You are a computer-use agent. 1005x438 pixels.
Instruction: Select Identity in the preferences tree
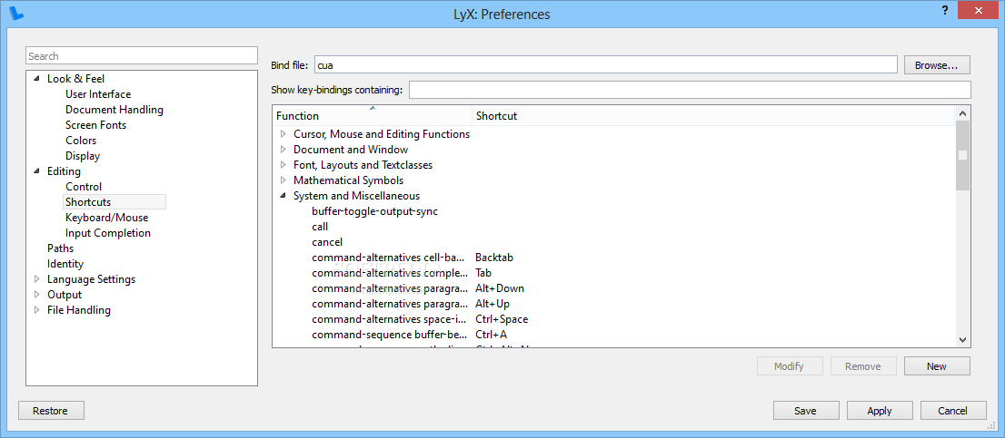point(65,264)
